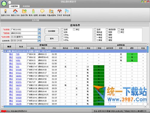
Task: Click the 广州(12:00) departure field
Action: tap(24, 29)
